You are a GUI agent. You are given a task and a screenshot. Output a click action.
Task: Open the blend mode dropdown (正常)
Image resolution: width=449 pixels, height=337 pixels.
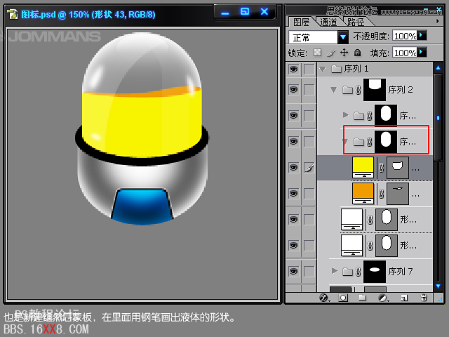pos(343,37)
